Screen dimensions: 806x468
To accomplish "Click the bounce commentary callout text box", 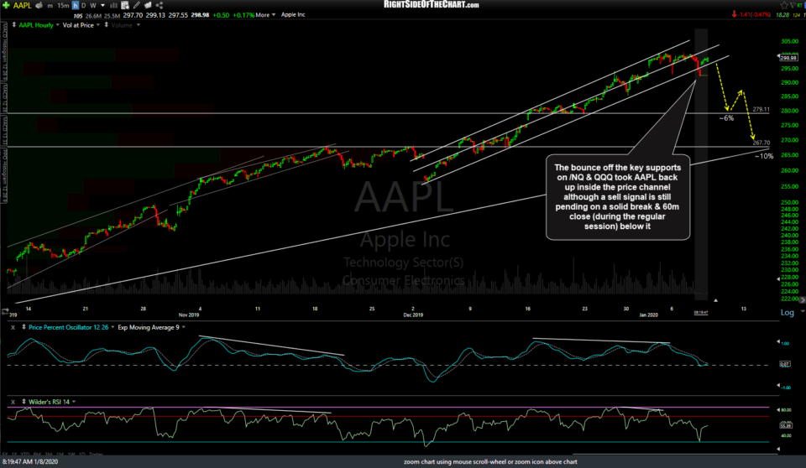I will 618,197.
